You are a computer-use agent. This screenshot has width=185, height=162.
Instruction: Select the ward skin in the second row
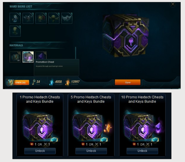tap(15, 31)
